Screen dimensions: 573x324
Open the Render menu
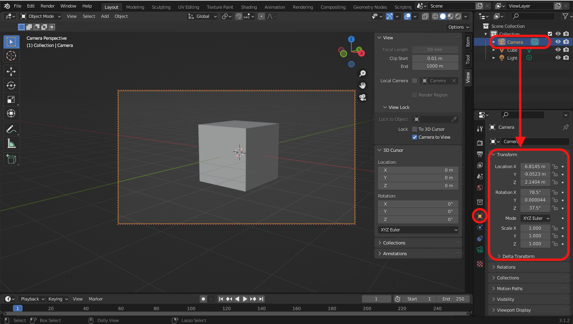pyautogui.click(x=47, y=6)
